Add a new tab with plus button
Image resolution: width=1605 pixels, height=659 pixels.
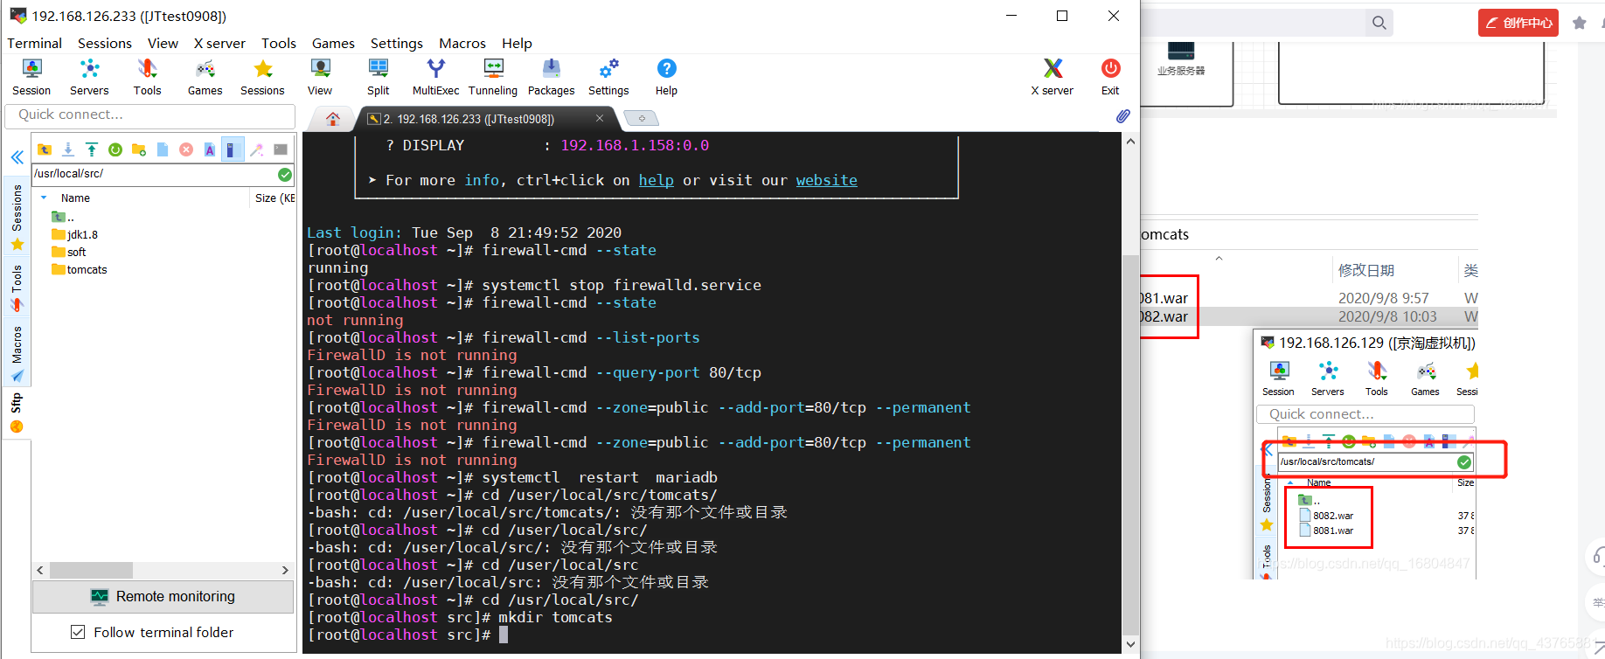click(x=642, y=118)
